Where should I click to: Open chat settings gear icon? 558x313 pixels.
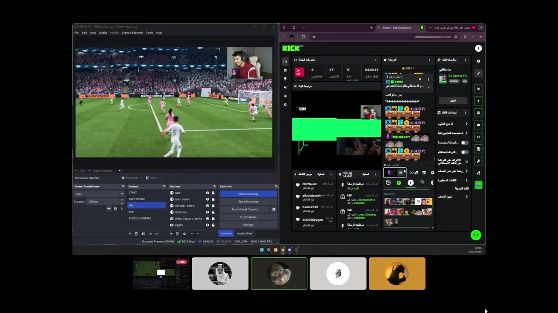[x=432, y=173]
